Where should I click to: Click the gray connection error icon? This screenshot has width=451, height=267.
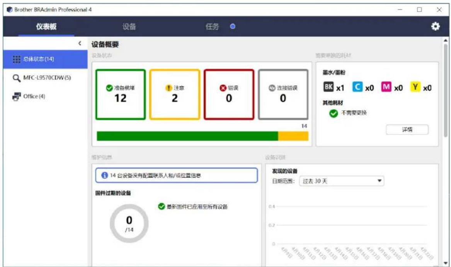[x=272, y=88]
